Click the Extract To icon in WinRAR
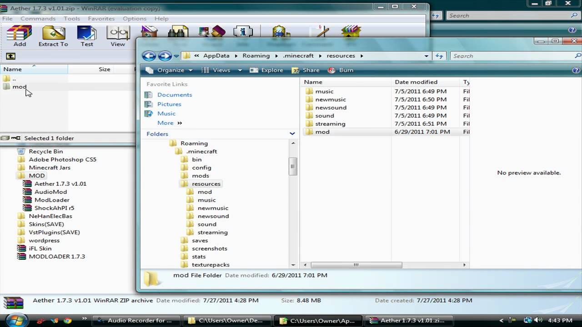582x327 pixels. 53,36
